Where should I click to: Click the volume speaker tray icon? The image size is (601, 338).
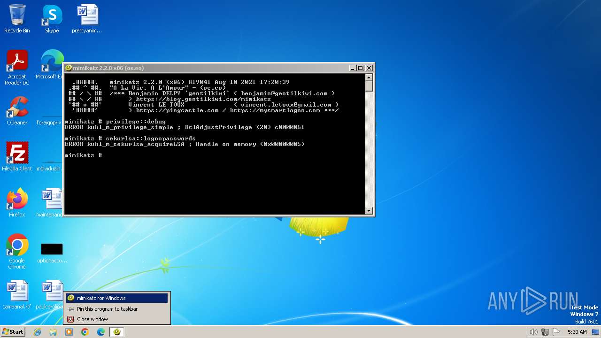(x=533, y=332)
